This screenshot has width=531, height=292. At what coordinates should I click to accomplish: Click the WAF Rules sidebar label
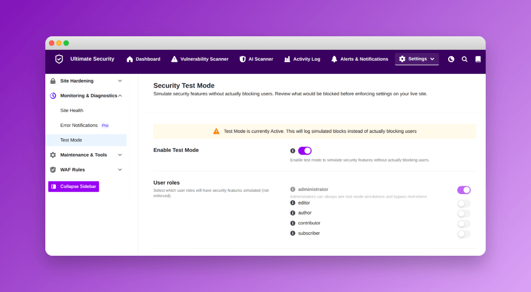click(72, 170)
